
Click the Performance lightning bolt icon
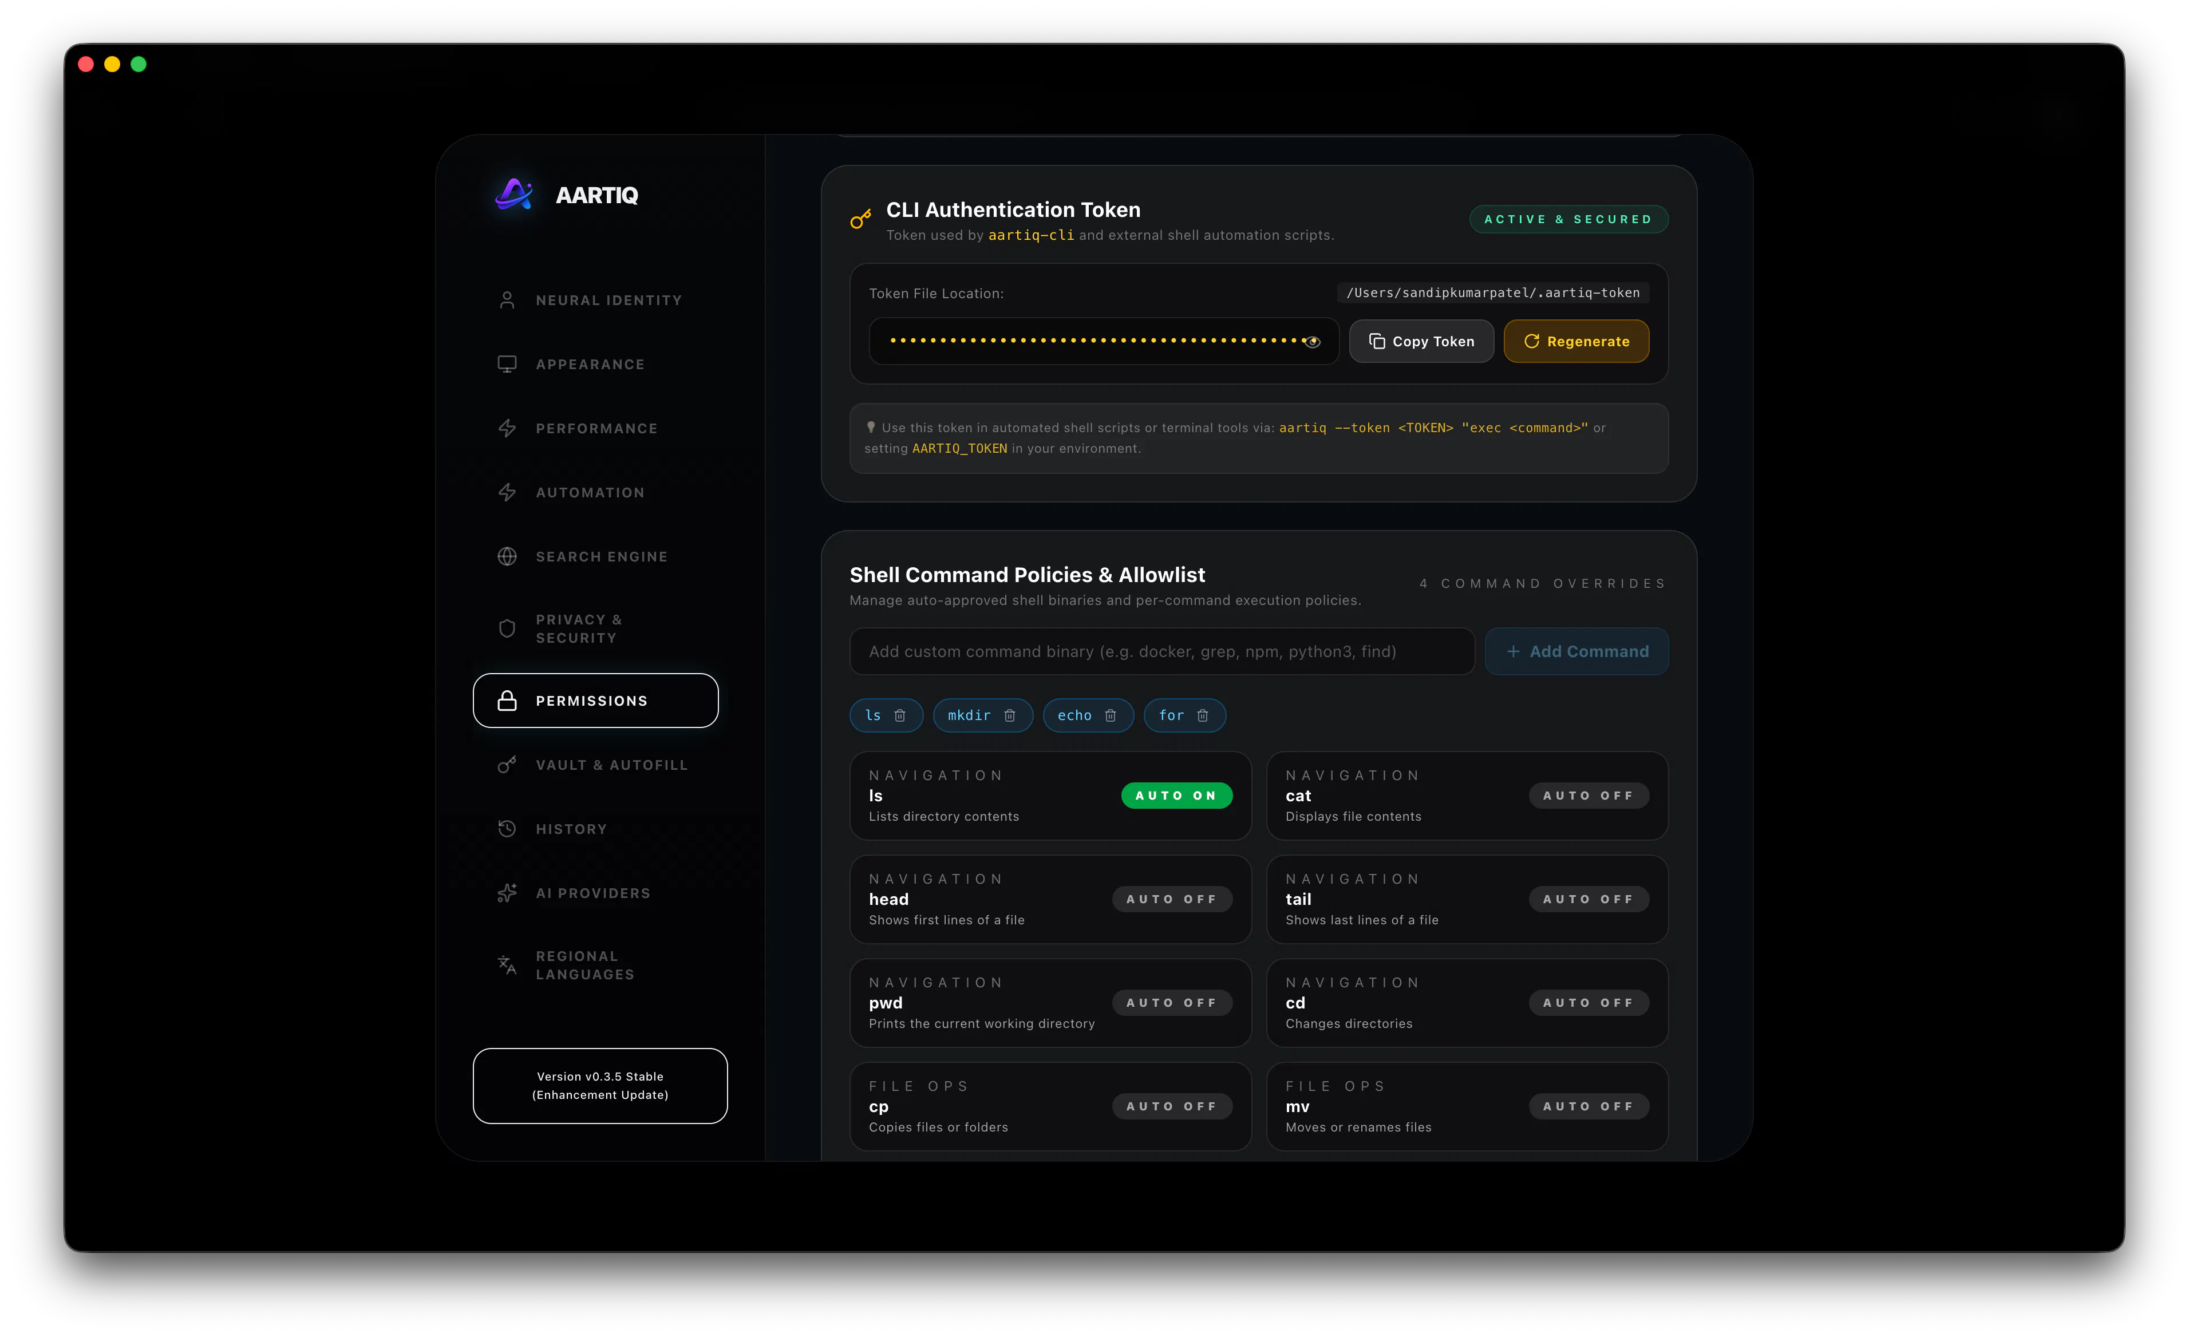(507, 428)
